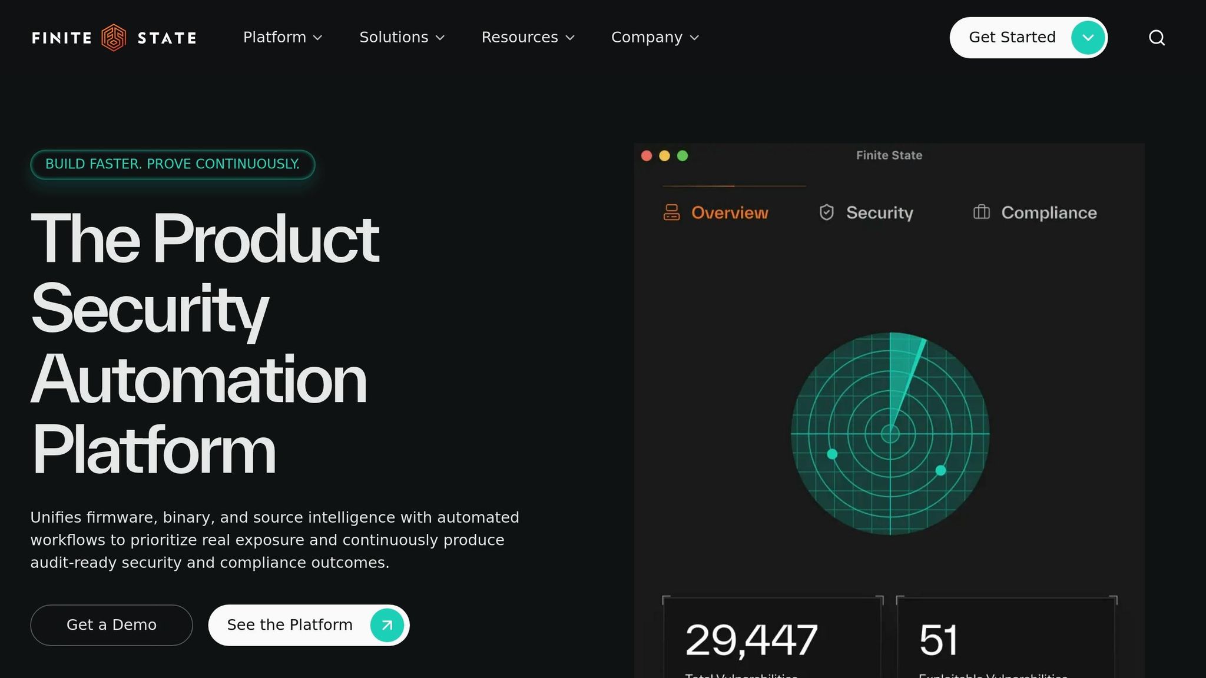
Task: Click the See the Platform button
Action: click(x=309, y=625)
